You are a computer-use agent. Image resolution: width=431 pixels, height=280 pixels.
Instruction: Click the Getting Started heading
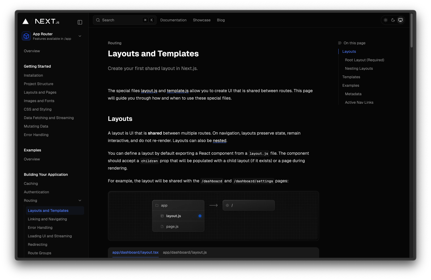(37, 66)
